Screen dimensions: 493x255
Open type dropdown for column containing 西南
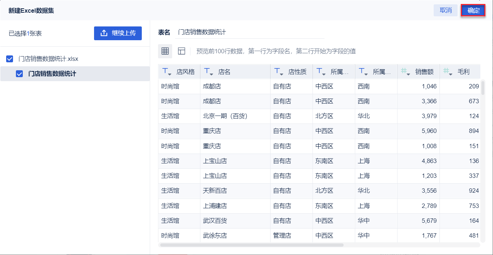(x=364, y=72)
